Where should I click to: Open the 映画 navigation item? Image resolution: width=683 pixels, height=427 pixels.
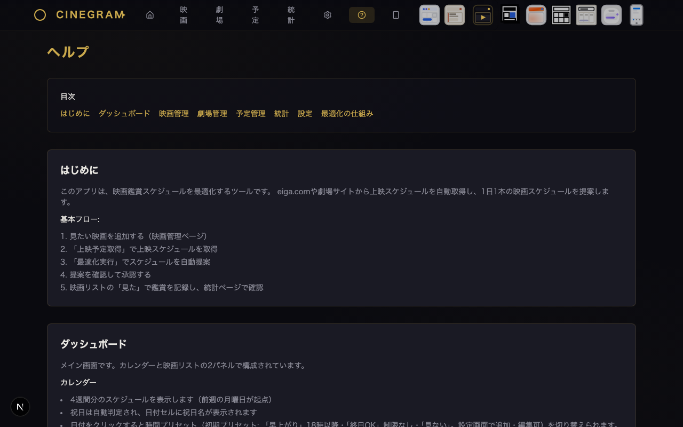184,15
